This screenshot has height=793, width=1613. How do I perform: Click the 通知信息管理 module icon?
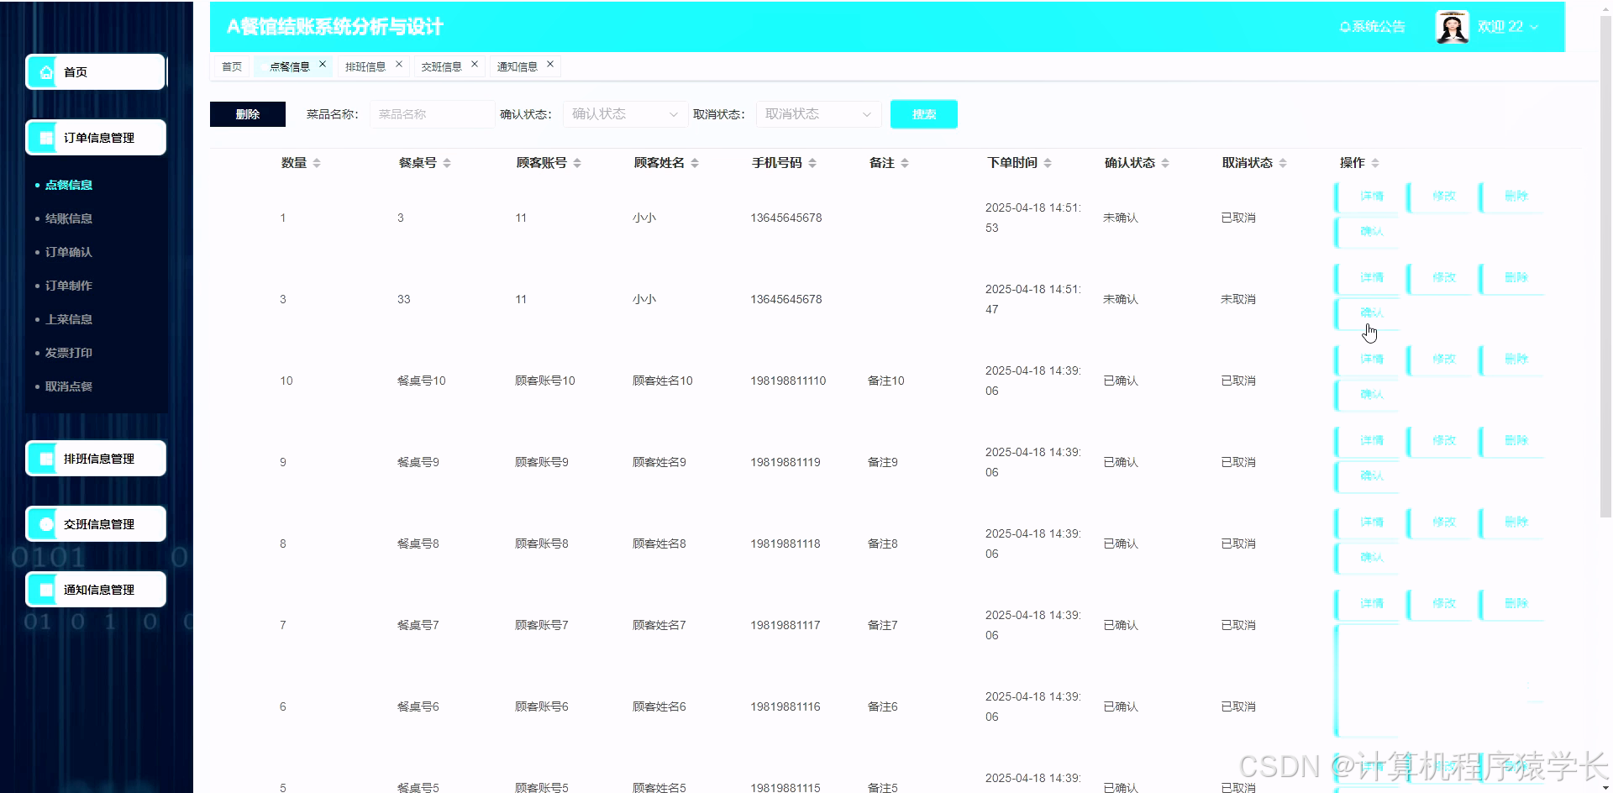click(45, 589)
